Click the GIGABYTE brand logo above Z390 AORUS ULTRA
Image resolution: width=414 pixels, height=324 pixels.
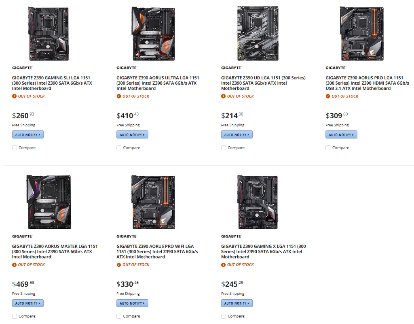127,68
